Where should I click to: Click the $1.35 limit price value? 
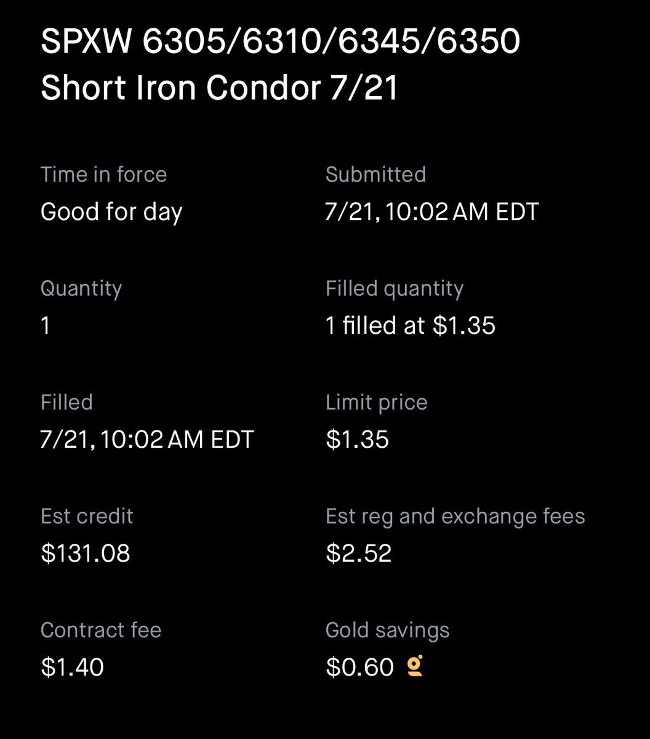point(357,440)
